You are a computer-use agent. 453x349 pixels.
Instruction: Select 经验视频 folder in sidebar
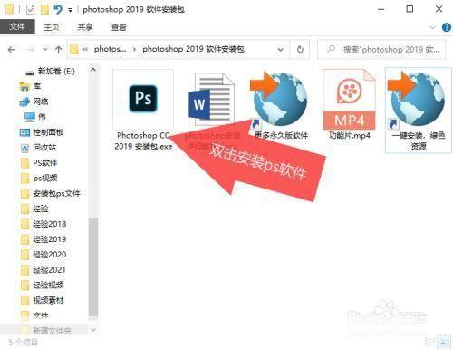pos(43,285)
